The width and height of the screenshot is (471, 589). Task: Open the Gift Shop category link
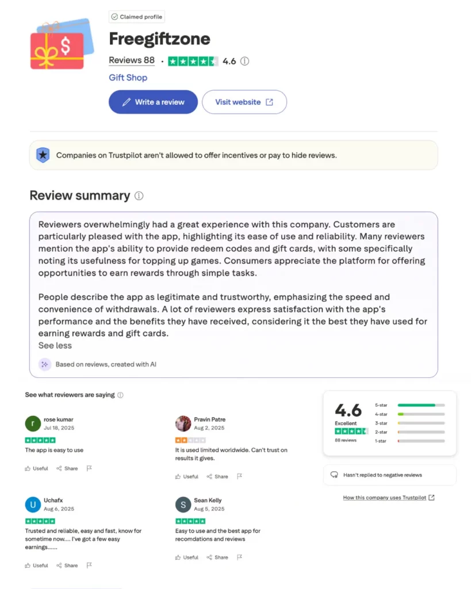128,77
